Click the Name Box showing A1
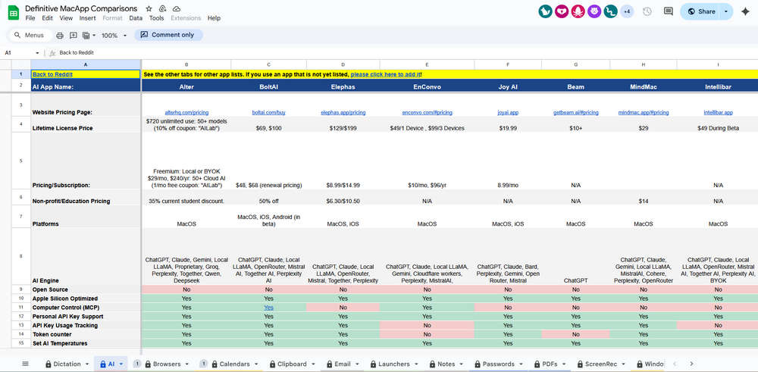The height and width of the screenshot is (372, 758). point(22,53)
